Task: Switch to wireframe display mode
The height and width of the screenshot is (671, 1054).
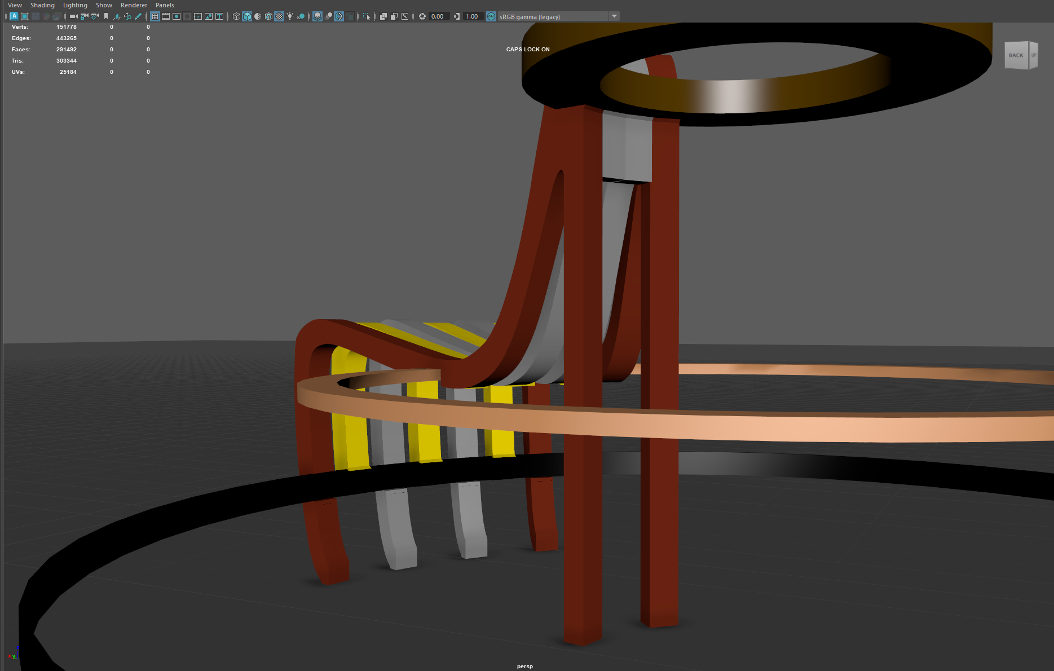Action: pyautogui.click(x=235, y=16)
